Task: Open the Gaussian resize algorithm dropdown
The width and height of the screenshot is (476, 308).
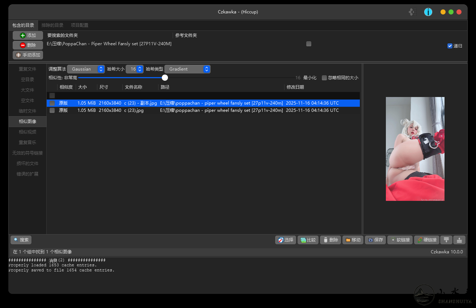Action: pos(86,69)
